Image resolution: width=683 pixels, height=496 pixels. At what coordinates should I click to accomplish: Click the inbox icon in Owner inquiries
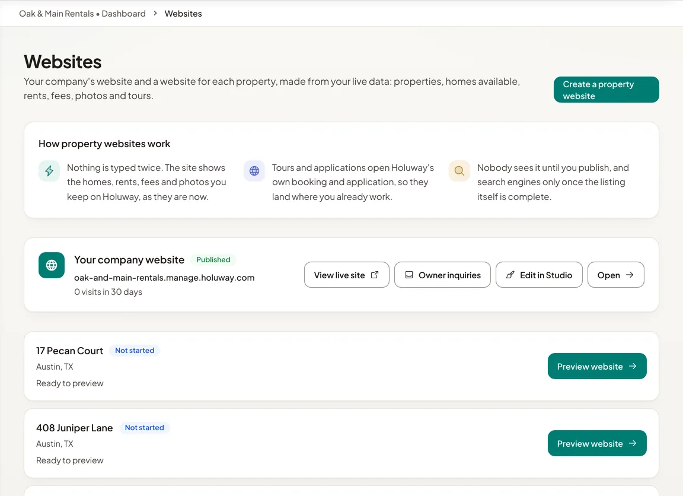click(x=409, y=275)
